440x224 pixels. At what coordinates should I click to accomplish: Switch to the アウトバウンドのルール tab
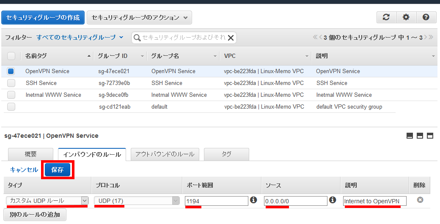(165, 154)
